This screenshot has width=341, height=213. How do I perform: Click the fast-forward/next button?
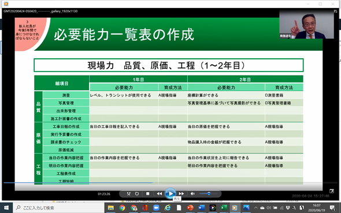pos(181,194)
